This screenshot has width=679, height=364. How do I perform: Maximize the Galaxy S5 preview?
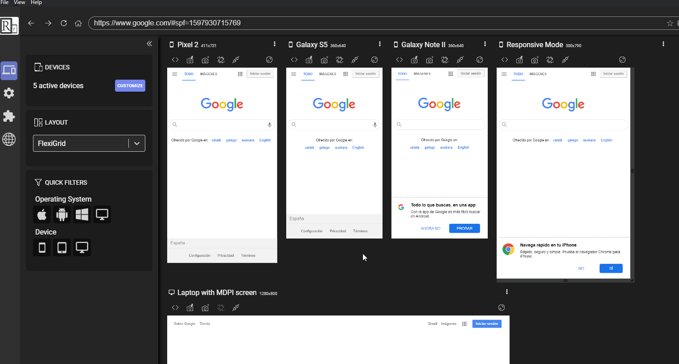click(374, 60)
